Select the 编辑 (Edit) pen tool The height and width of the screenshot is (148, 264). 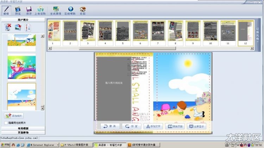pyautogui.click(x=7, y=10)
